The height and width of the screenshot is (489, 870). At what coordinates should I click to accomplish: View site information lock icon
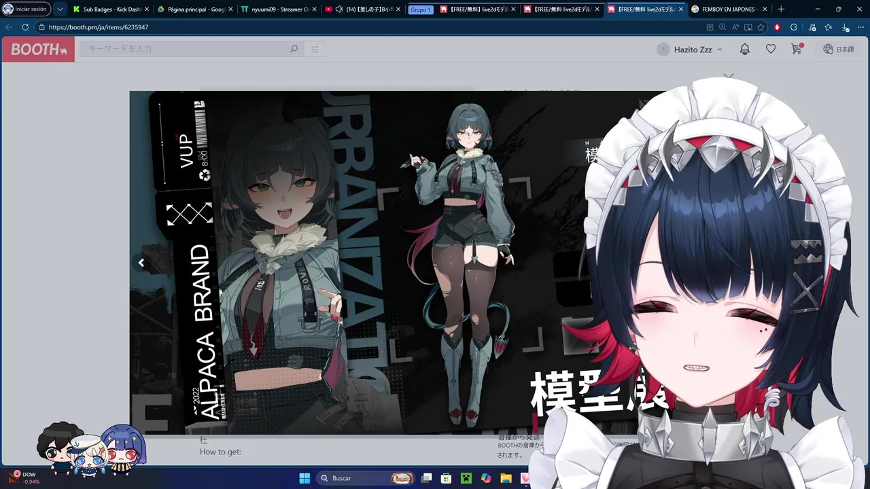click(x=41, y=27)
